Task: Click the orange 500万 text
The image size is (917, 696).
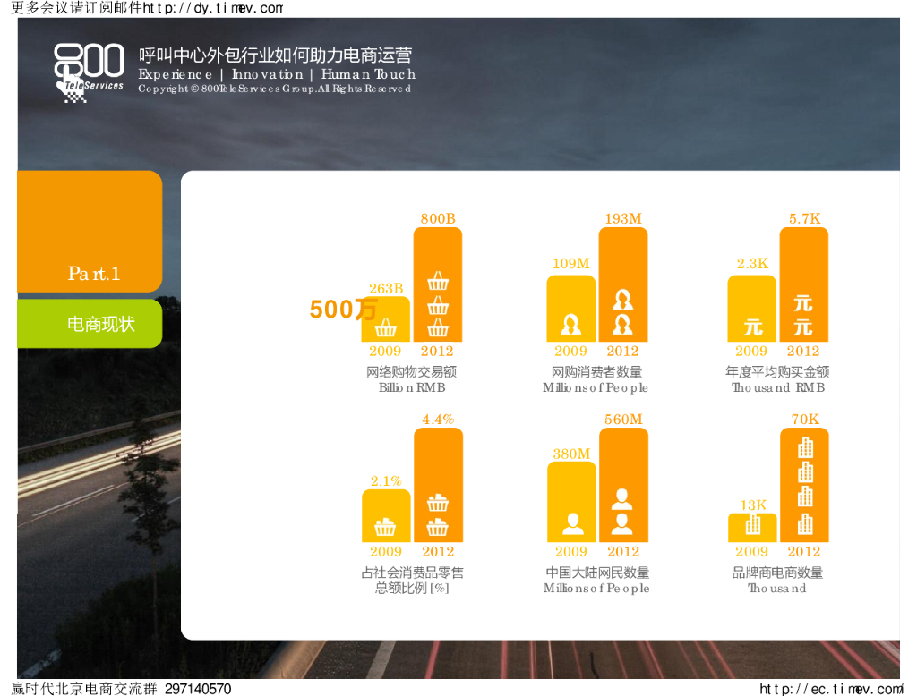Action: pos(343,310)
